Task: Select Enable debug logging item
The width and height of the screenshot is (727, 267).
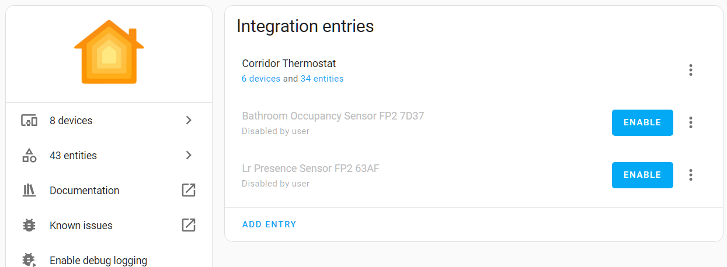Action: point(109,260)
